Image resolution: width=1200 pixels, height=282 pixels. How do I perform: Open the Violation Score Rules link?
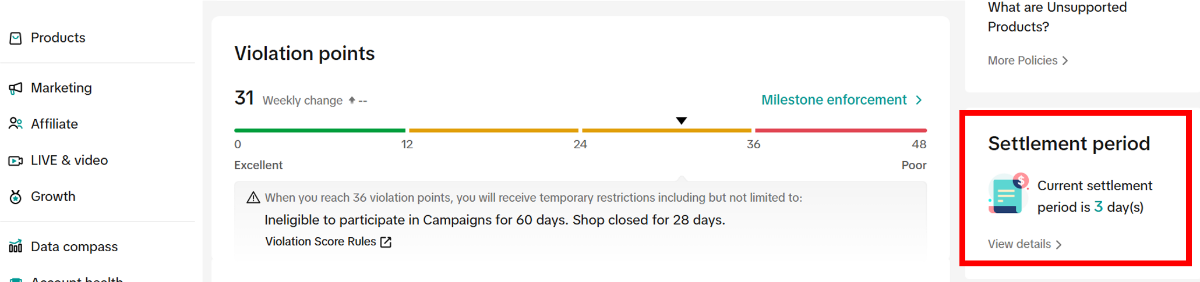point(320,241)
